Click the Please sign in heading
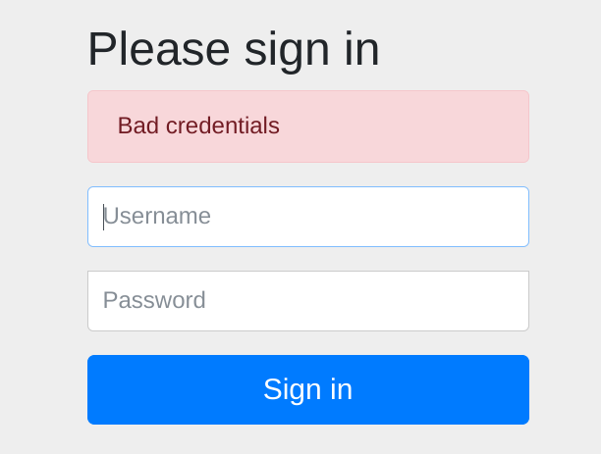This screenshot has height=454, width=601. [x=234, y=49]
